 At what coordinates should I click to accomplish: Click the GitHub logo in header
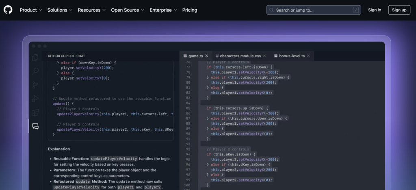tap(8, 10)
